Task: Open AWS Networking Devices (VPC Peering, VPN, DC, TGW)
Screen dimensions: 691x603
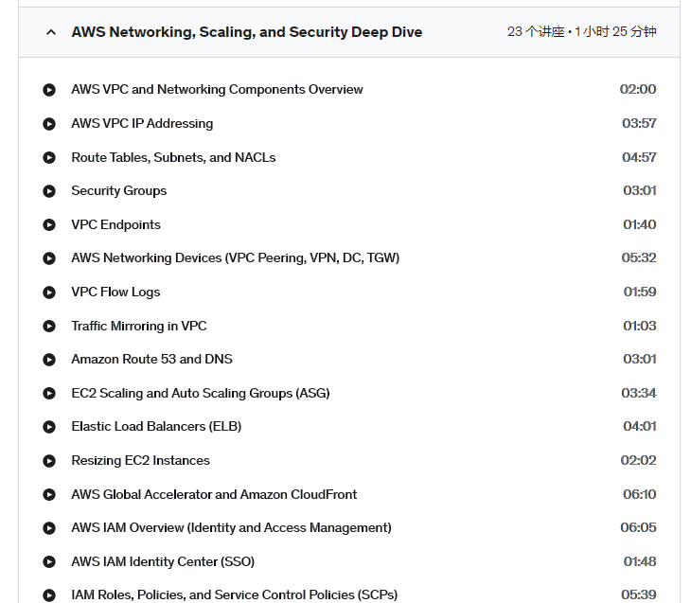Action: pyautogui.click(x=236, y=257)
